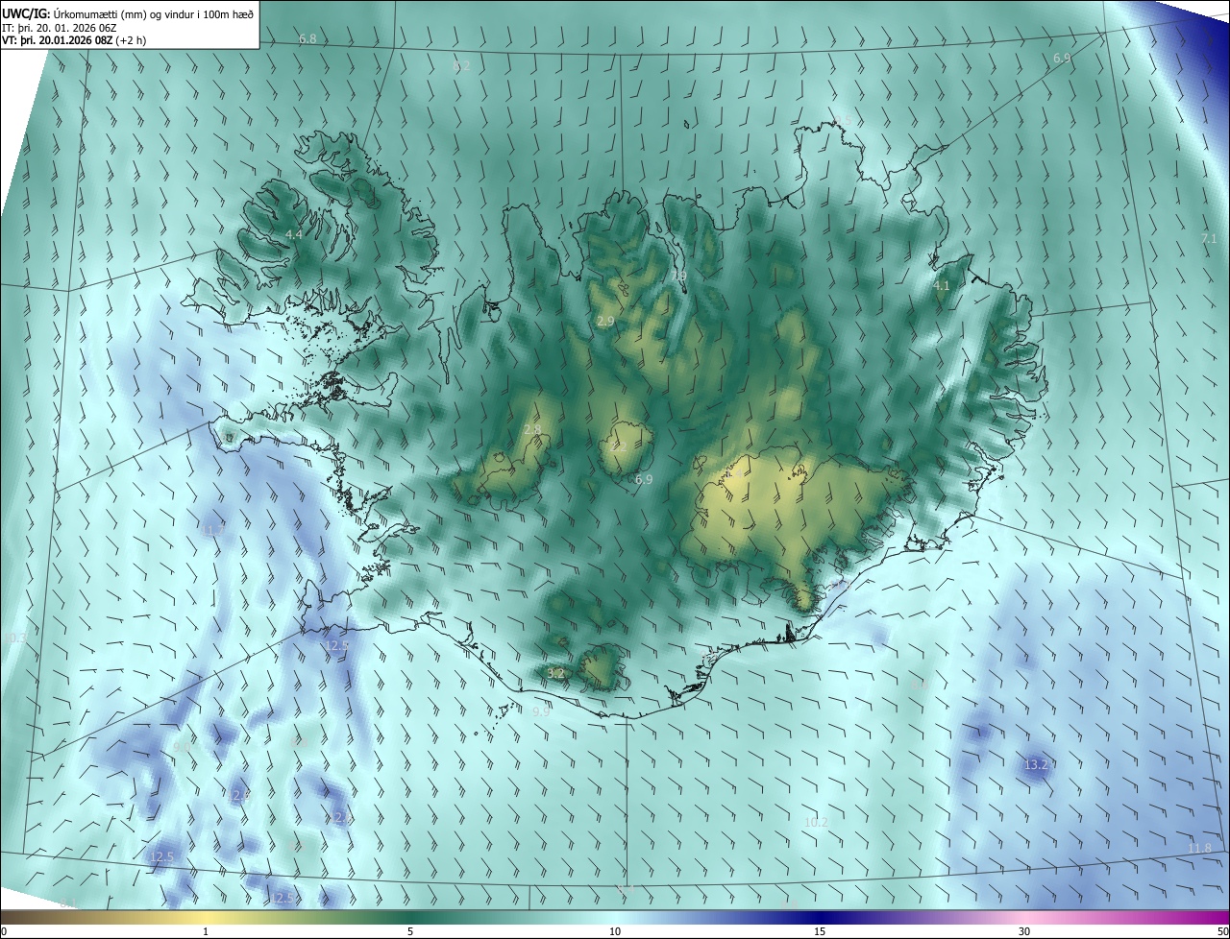
Task: Click the 5 tick on the colorbar
Action: click(410, 931)
